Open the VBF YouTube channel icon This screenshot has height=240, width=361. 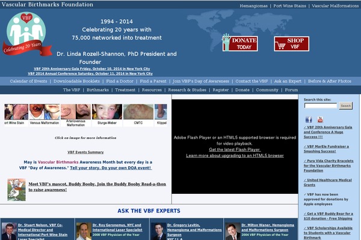320,119
